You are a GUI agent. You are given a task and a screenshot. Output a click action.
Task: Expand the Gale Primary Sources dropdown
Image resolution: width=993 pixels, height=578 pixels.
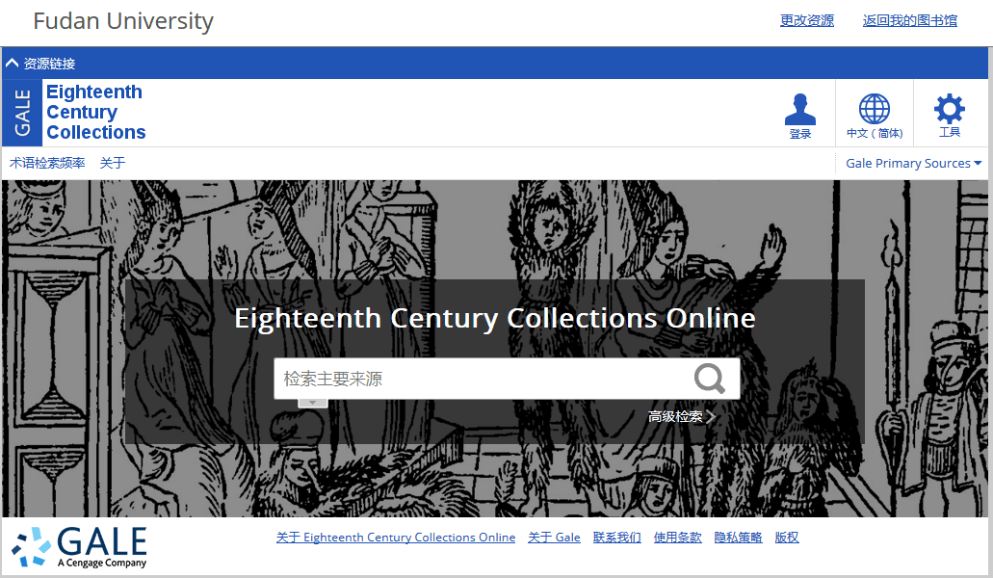point(913,164)
